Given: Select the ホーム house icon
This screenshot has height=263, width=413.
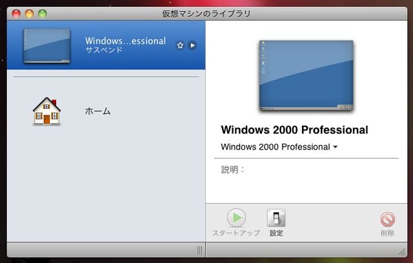Looking at the screenshot, I should [46, 111].
